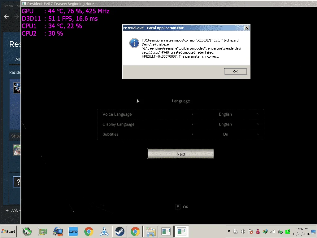Click OK in the Fatal Application Exit dialog
The height and width of the screenshot is (238, 317).
[x=236, y=72]
